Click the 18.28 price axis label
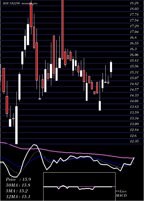The image size is (144, 201). pyautogui.click(x=134, y=3)
